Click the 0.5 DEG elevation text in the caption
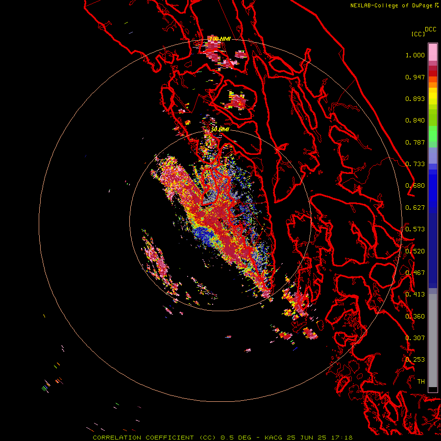The width and height of the screenshot is (441, 441). click(236, 438)
